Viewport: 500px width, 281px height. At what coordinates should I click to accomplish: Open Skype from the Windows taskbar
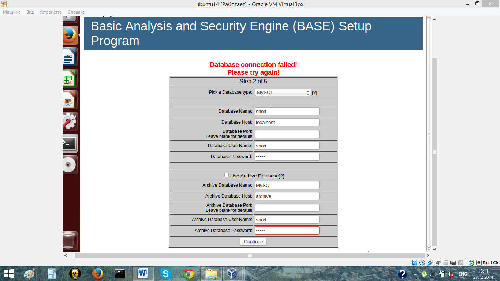click(165, 274)
